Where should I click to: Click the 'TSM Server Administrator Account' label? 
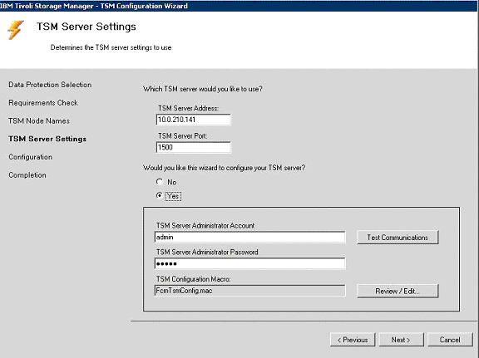(x=205, y=226)
